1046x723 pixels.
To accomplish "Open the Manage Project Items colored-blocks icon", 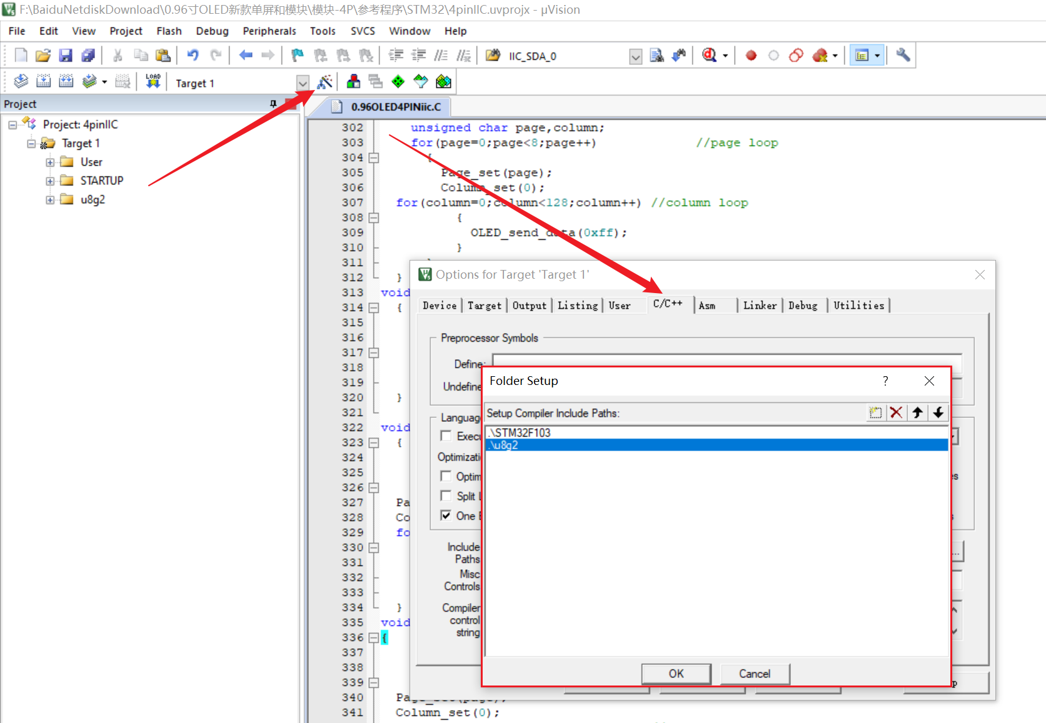I will (x=353, y=82).
